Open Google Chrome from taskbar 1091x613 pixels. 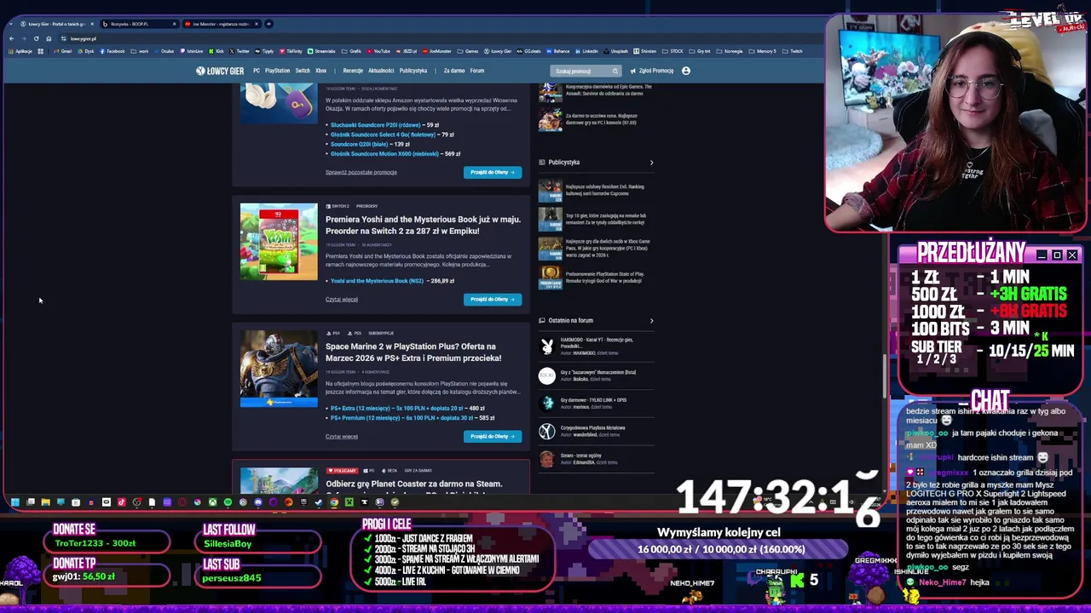pos(334,502)
